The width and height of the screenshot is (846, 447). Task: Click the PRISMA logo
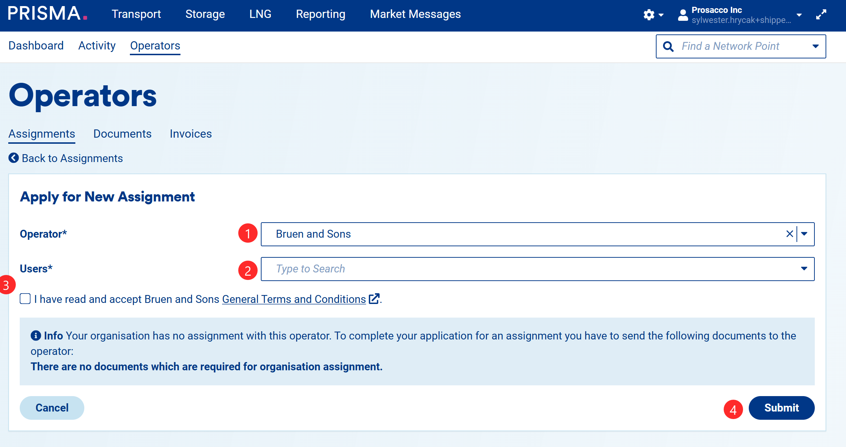coord(47,14)
